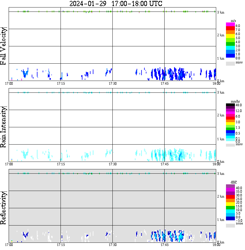Screen dimensions: 245x250
Task: Choose the orange 20.0 swatch in dBZ legend
Action: point(230,200)
